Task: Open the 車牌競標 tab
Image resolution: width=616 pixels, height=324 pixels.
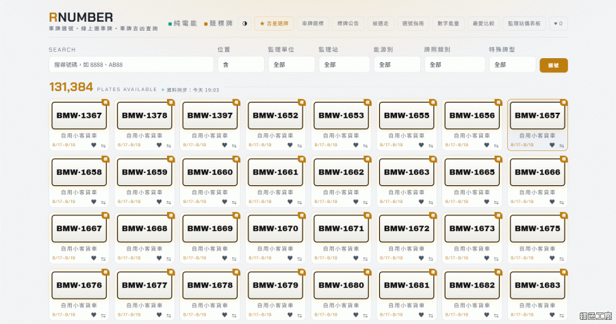Action: pos(313,23)
